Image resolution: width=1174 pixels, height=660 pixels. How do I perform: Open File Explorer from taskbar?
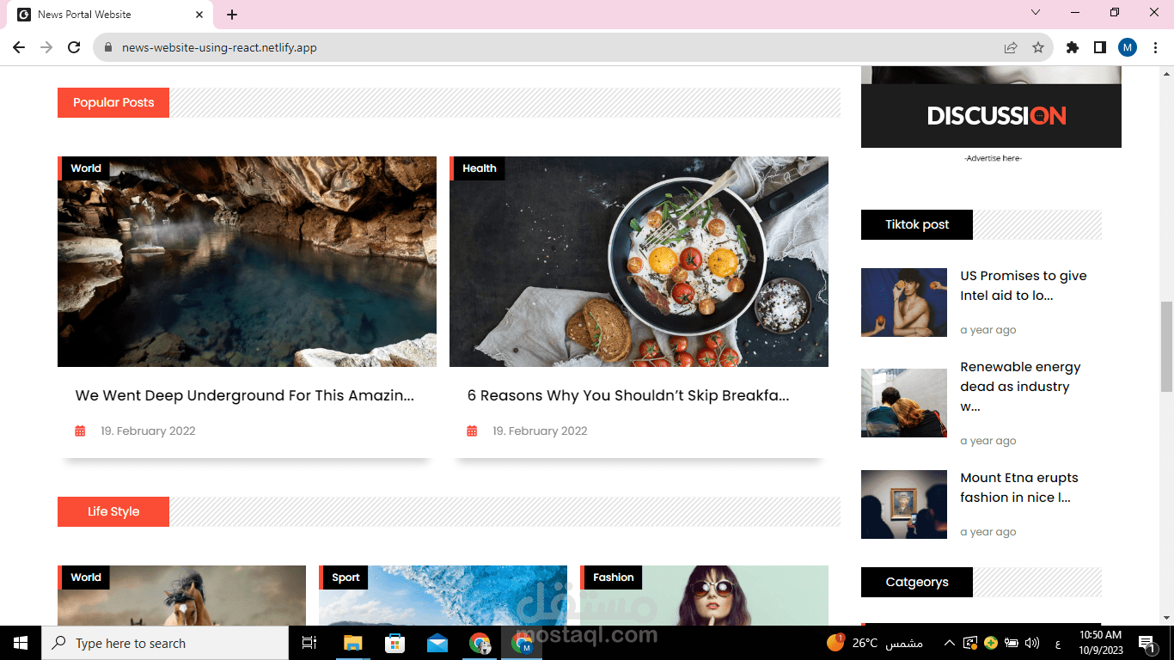pos(352,643)
